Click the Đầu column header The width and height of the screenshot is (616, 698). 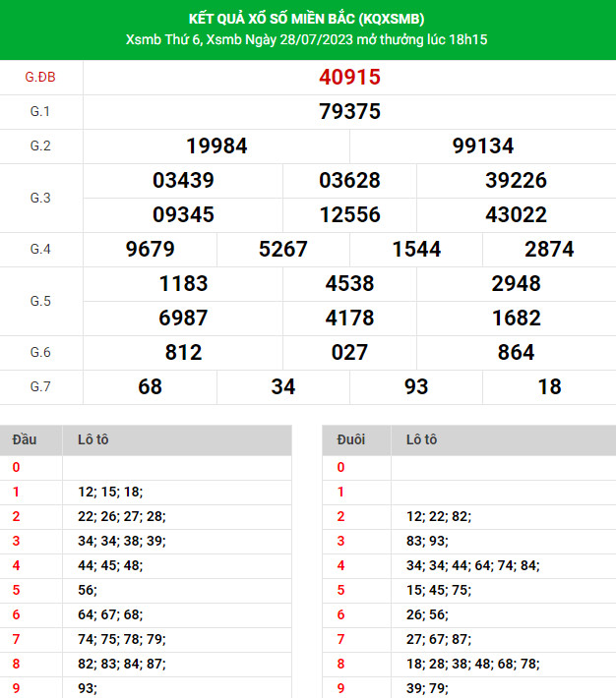pos(24,439)
